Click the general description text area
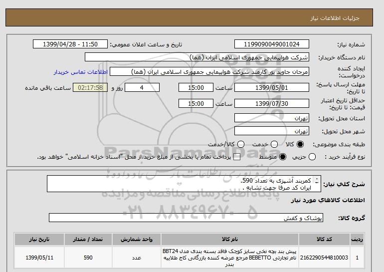Image resolution: width=384 pixels, height=272 pixels. point(184,184)
